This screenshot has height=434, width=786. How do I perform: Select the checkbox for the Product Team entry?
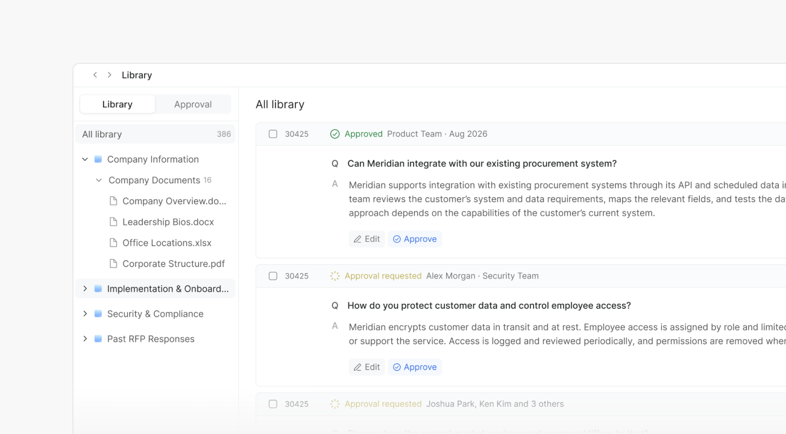[273, 134]
